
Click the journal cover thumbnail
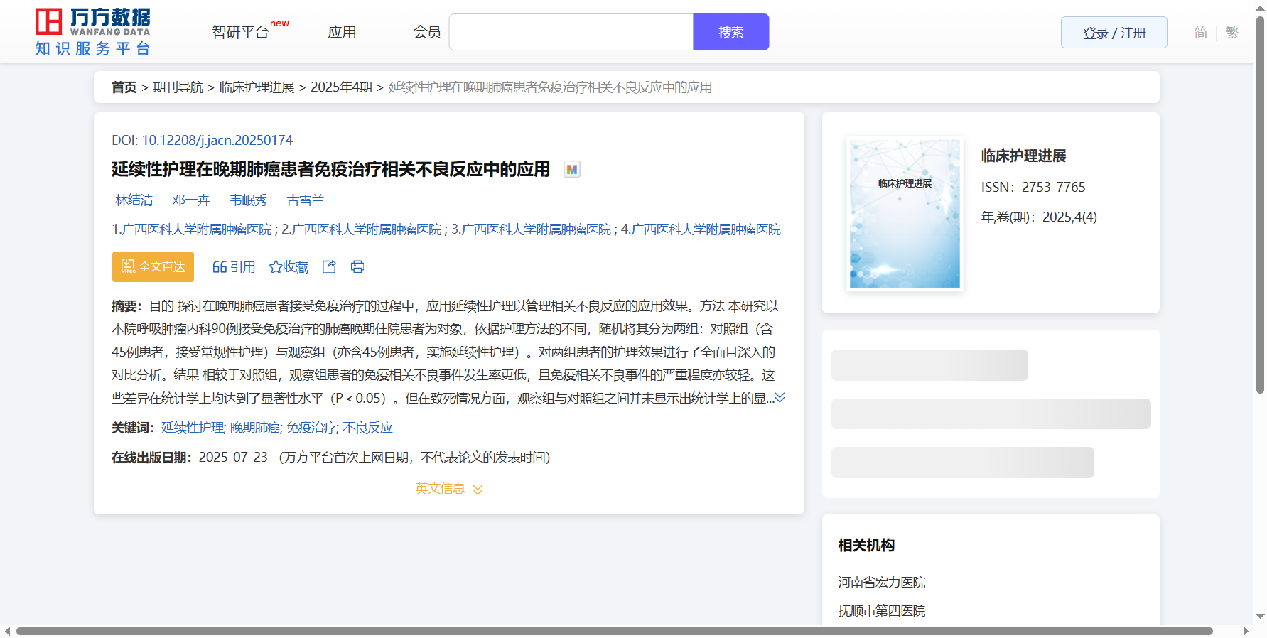(905, 213)
